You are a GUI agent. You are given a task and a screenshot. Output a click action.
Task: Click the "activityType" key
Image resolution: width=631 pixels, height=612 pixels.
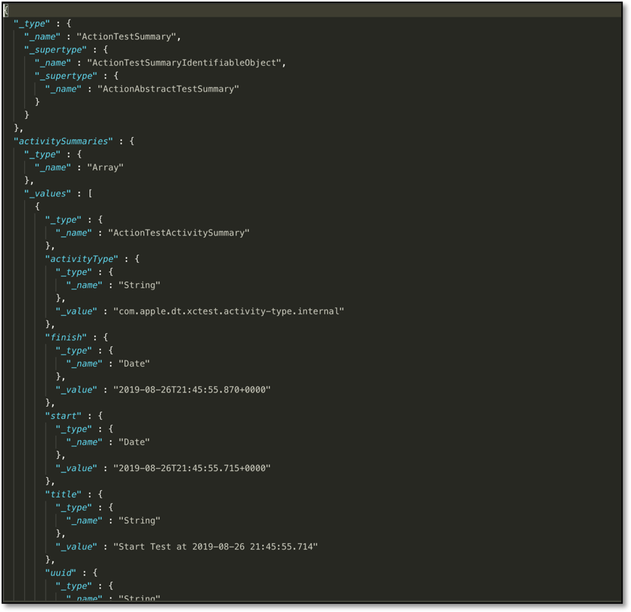tap(82, 259)
